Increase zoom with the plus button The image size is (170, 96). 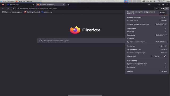tap(161, 56)
